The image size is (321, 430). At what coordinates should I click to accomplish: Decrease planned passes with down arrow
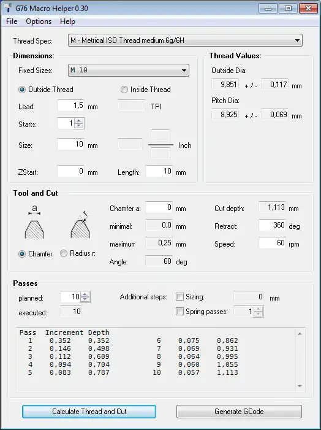coord(85,299)
